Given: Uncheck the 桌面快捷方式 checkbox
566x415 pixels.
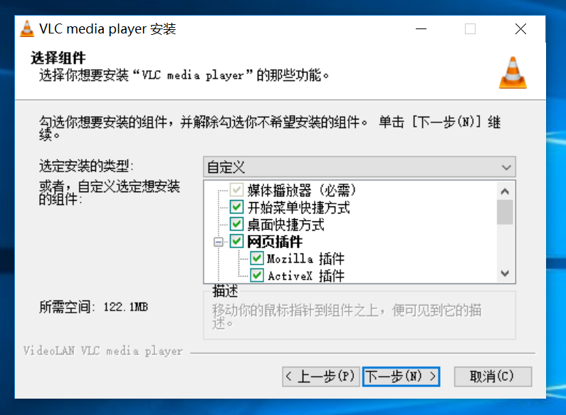Looking at the screenshot, I should coord(236,224).
